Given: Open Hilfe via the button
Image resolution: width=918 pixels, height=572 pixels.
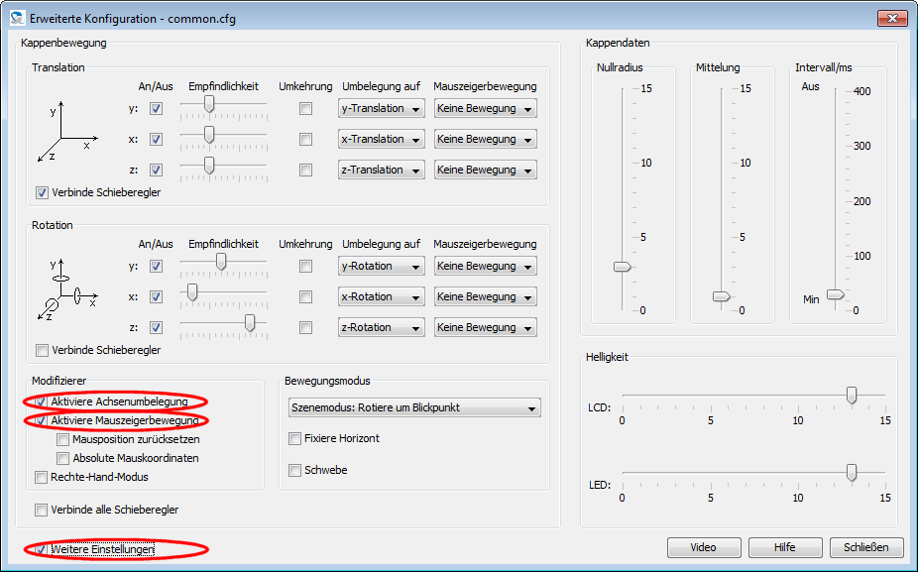Looking at the screenshot, I should [785, 547].
